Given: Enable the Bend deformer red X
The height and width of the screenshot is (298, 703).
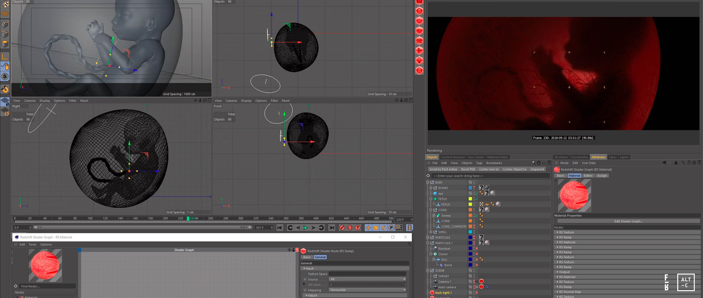Looking at the screenshot, I should click(477, 265).
